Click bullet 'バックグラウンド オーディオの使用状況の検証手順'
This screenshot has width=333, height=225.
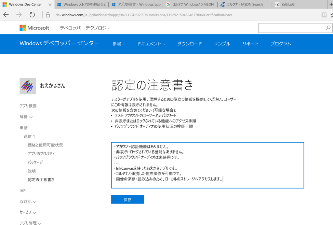click(x=154, y=126)
